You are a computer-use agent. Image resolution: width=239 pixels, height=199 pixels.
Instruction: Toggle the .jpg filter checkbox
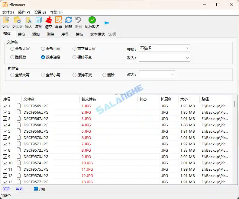pyautogui.click(x=36, y=189)
